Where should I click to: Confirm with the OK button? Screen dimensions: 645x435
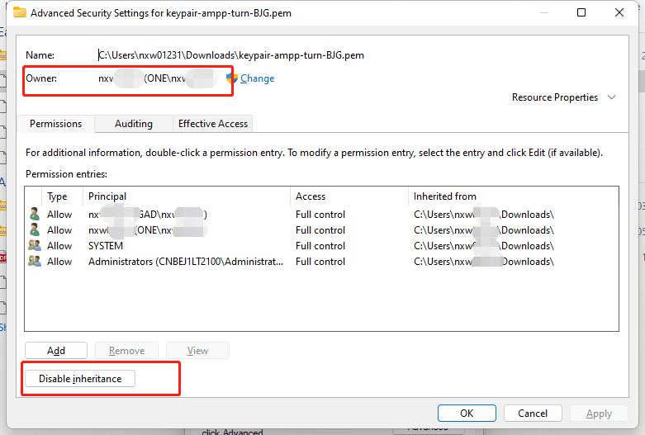tap(466, 414)
